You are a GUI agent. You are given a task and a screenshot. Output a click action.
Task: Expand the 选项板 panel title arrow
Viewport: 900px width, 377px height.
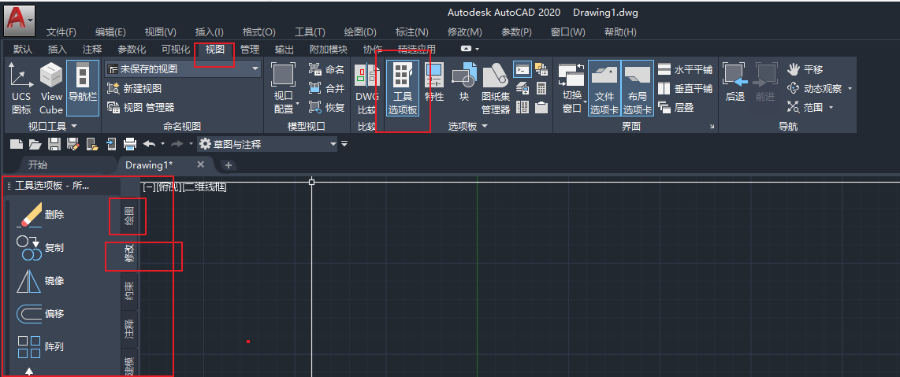click(484, 126)
